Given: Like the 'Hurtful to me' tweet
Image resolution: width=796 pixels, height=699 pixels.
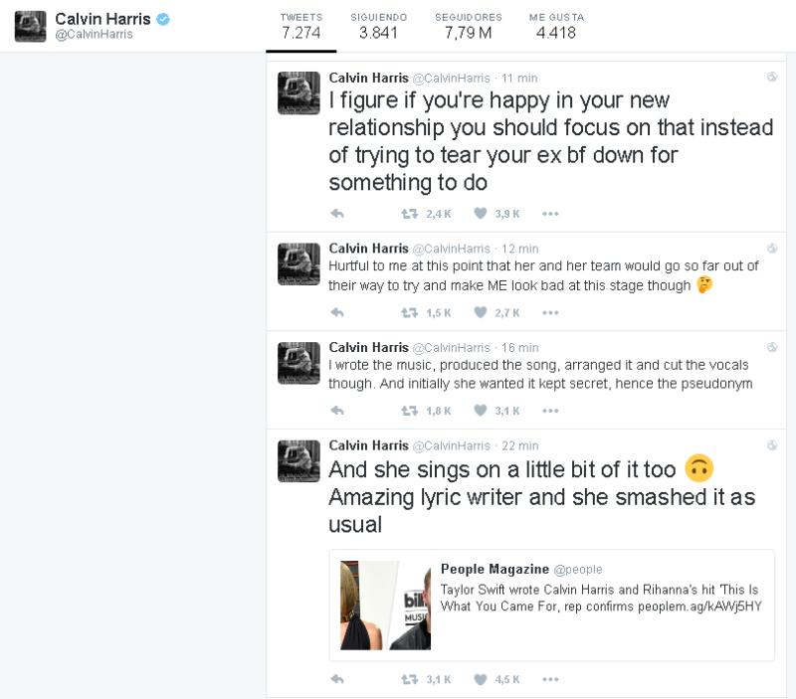Looking at the screenshot, I should click(x=480, y=312).
